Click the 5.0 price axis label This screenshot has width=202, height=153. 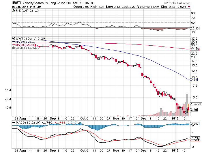[195, 98]
